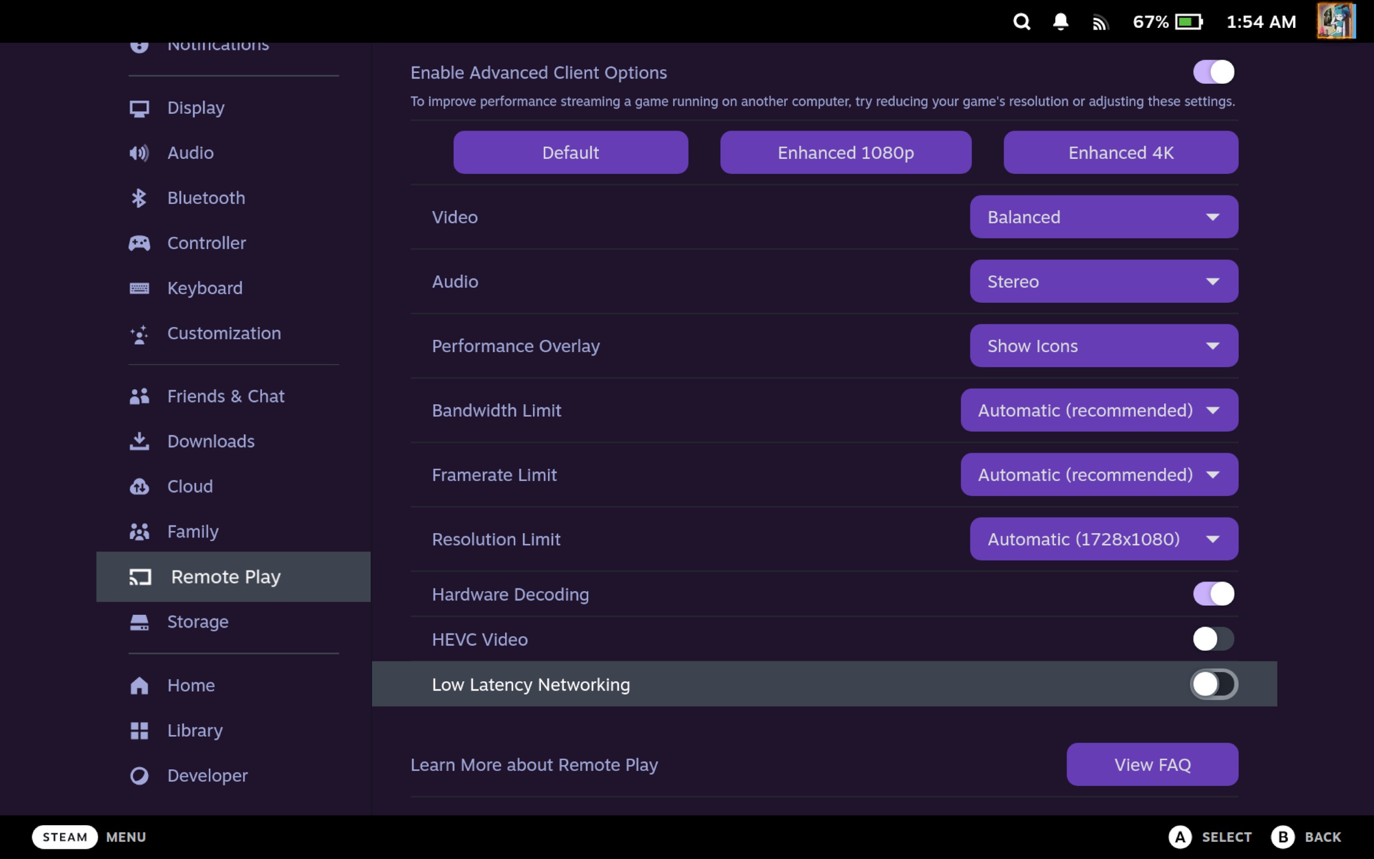Image resolution: width=1374 pixels, height=859 pixels.
Task: Click the Customization sparkle icon
Action: pos(139,334)
